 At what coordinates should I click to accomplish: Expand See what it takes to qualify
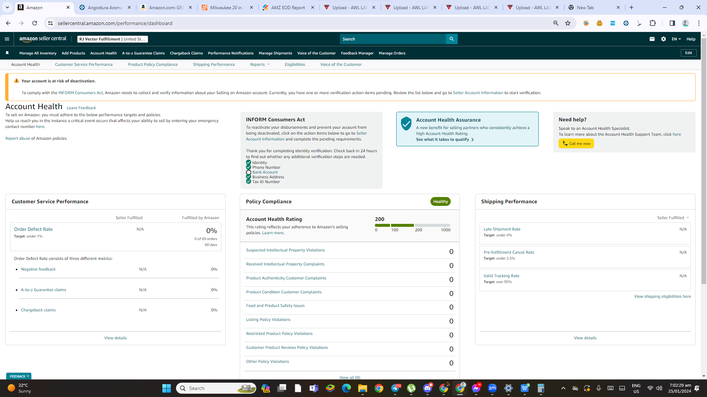(x=445, y=140)
